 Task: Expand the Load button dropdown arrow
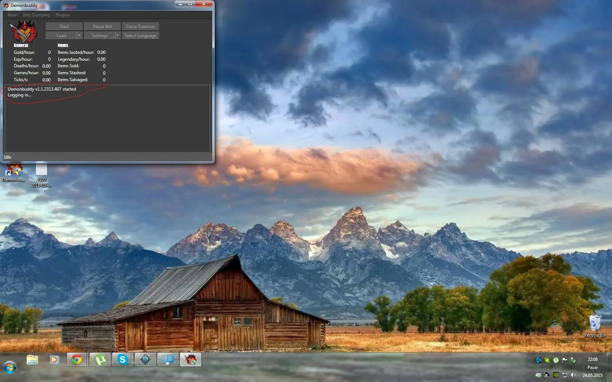[79, 36]
